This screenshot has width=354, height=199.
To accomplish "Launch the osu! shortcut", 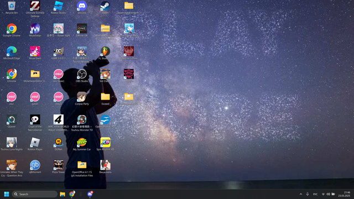I will (12, 98).
